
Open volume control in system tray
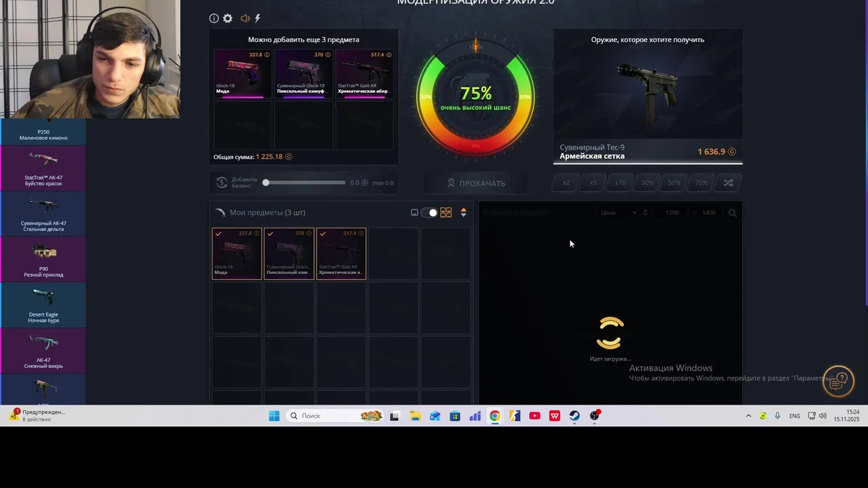click(x=823, y=415)
